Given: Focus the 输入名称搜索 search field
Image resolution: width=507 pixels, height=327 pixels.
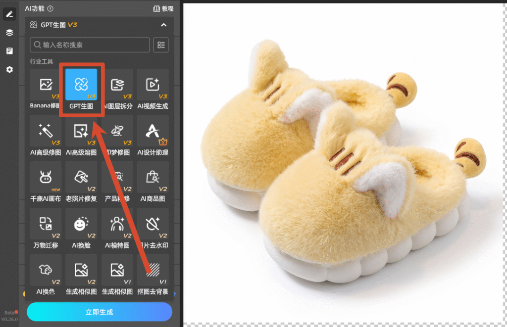Looking at the screenshot, I should pyautogui.click(x=90, y=45).
